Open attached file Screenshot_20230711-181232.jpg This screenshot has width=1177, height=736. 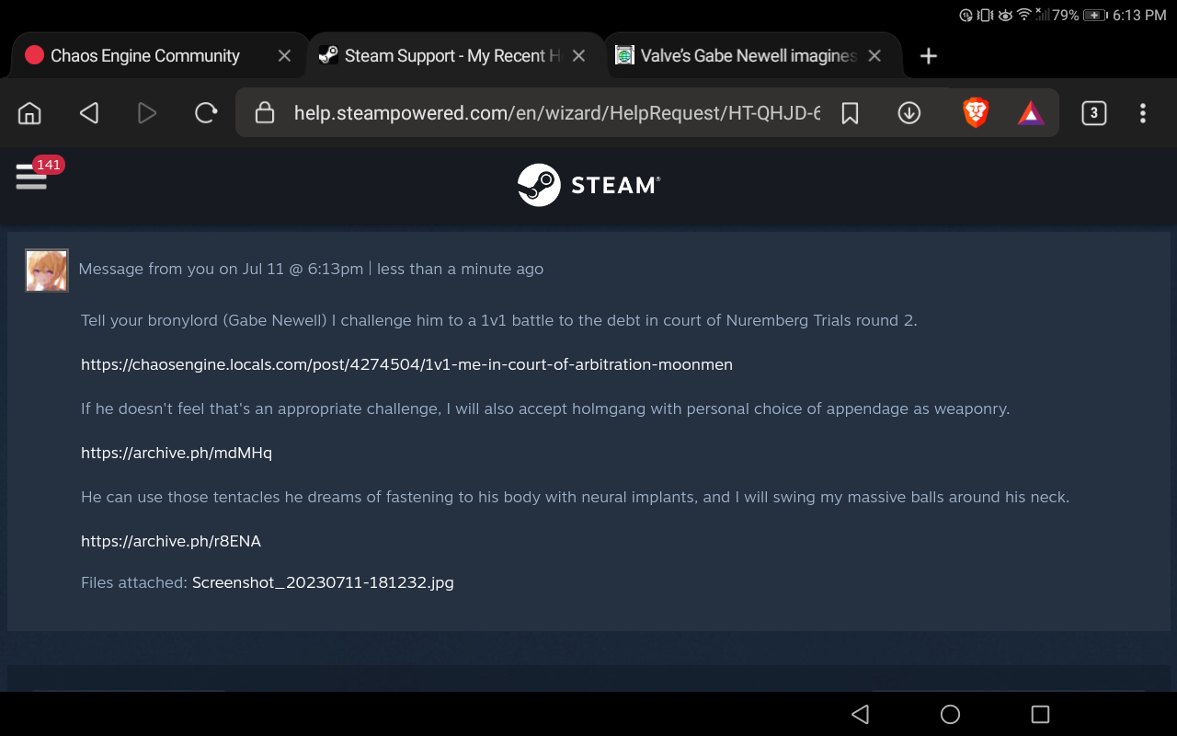point(323,582)
